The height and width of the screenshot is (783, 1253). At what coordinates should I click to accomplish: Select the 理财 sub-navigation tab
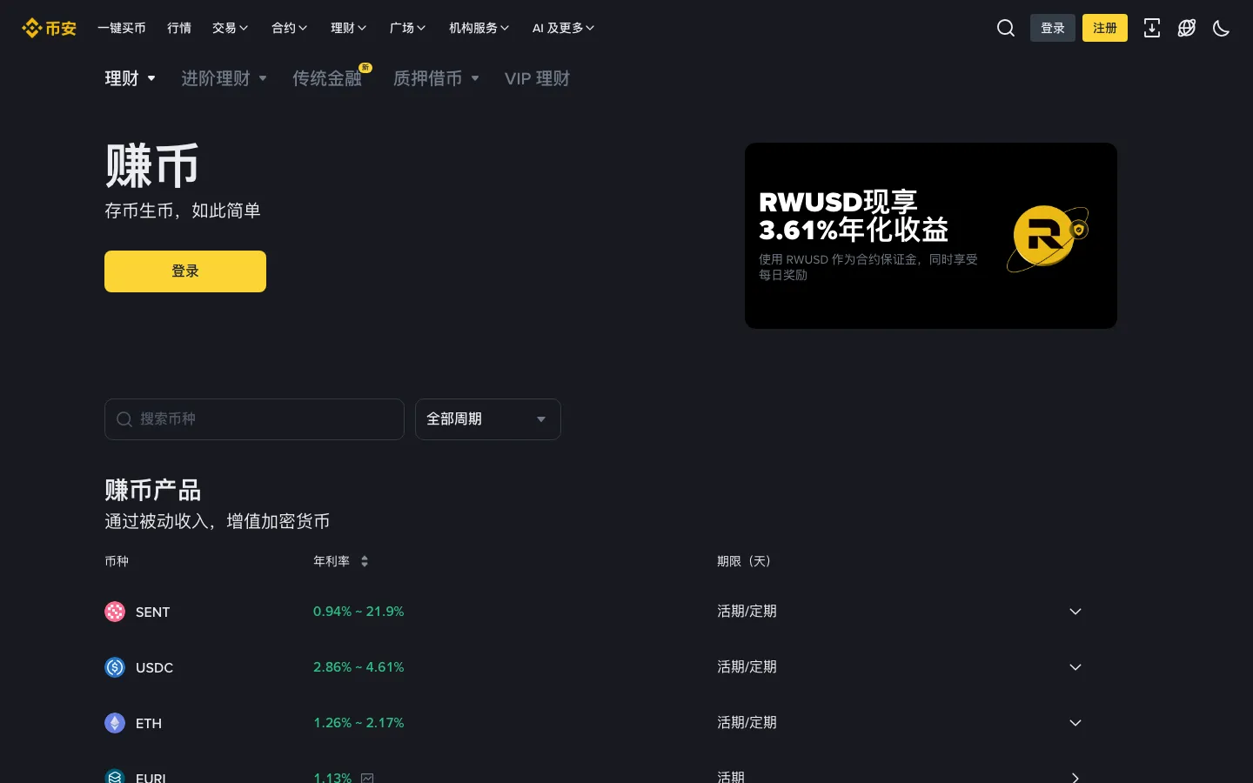131,78
